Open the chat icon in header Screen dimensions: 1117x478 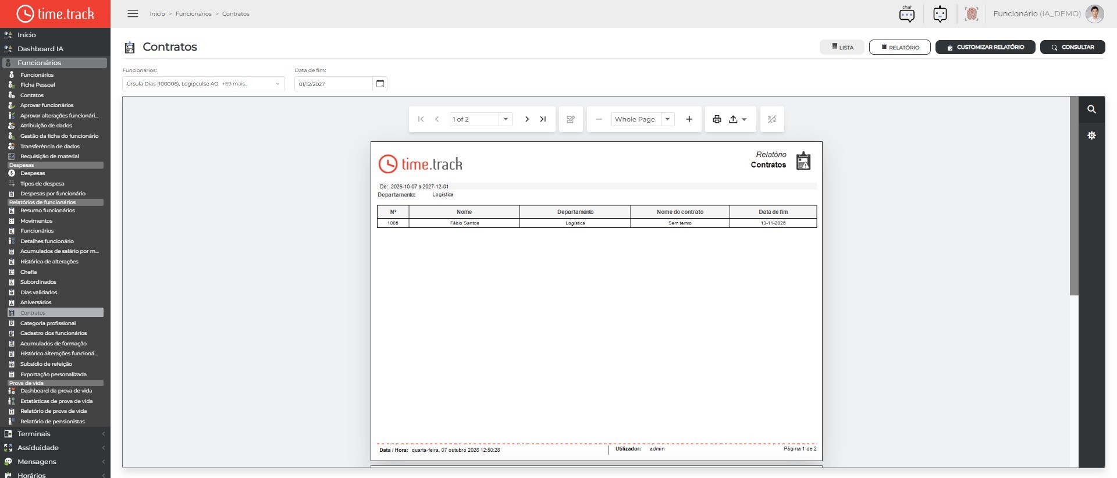coord(907,14)
